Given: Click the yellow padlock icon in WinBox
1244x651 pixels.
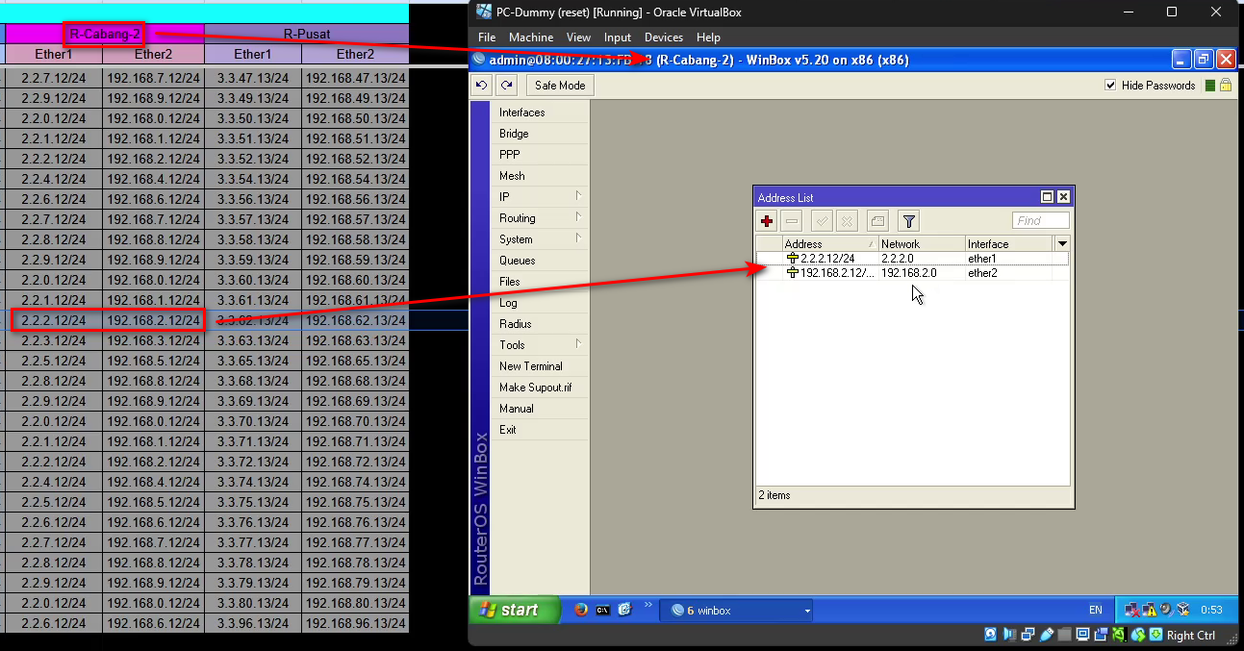Looking at the screenshot, I should [x=1226, y=86].
